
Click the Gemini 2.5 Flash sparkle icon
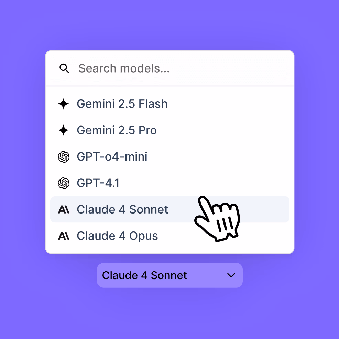click(x=64, y=104)
